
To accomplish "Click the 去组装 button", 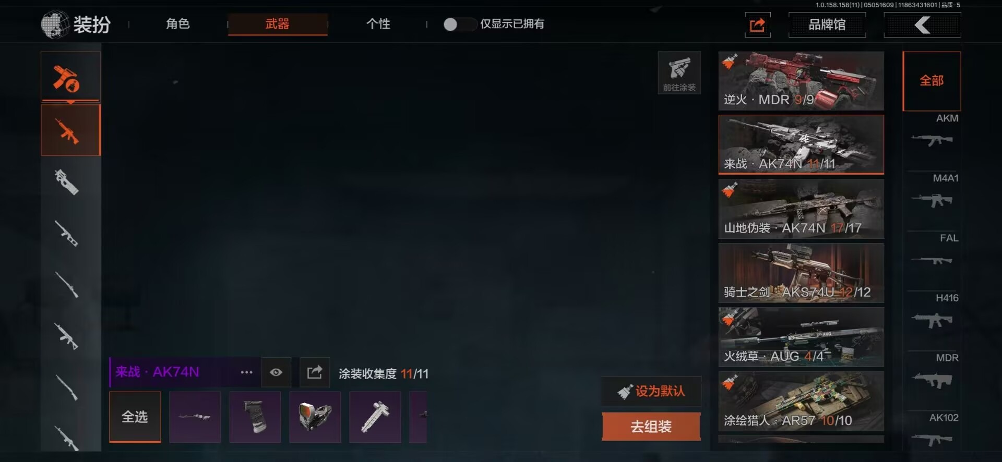I will click(651, 427).
